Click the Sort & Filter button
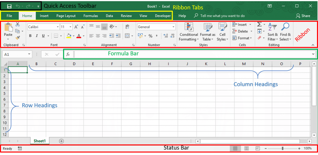 click(x=273, y=32)
